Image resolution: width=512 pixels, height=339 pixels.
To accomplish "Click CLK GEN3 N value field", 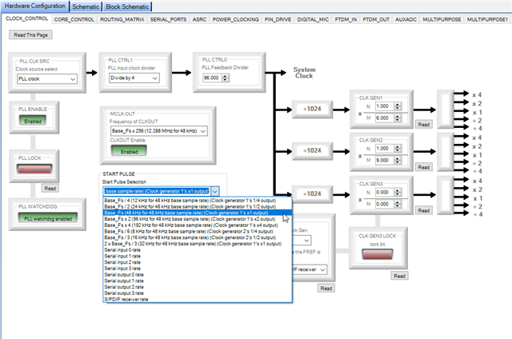I will click(x=385, y=193).
